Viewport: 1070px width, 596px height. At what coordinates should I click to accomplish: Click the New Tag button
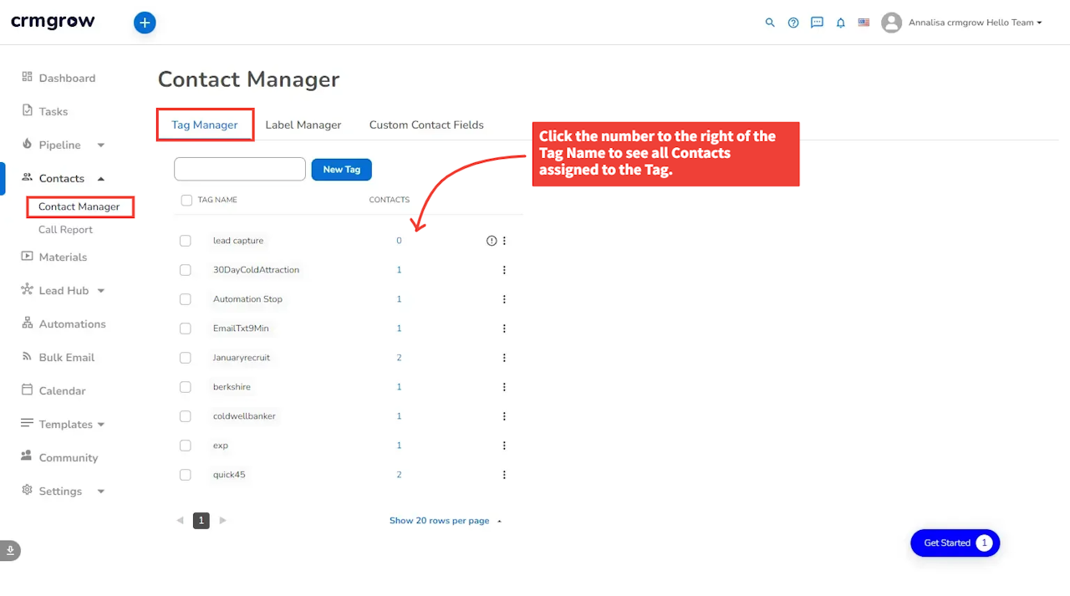click(341, 170)
